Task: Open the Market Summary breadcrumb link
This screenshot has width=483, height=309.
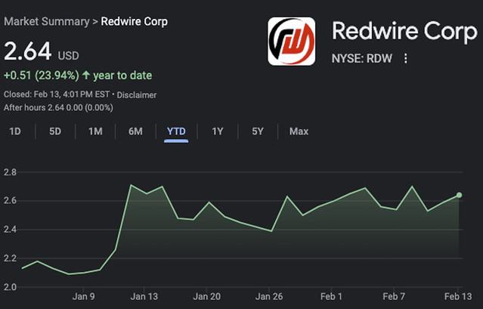Action: click(x=47, y=22)
